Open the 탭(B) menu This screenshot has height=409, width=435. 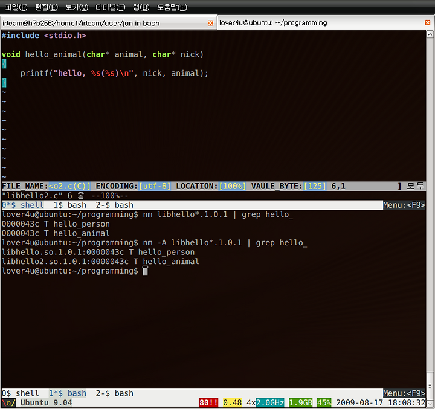[141, 7]
